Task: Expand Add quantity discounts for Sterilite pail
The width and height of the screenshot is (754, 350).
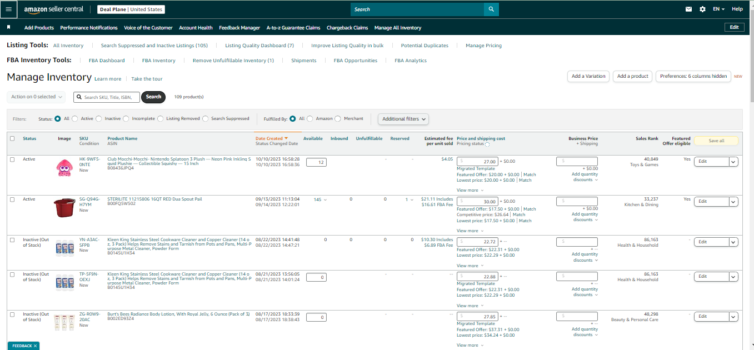Action: (585, 217)
